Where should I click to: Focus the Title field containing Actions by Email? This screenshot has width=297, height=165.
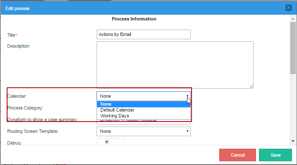pos(143,34)
